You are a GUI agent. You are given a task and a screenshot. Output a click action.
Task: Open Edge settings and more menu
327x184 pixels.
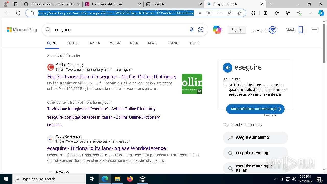point(311,13)
